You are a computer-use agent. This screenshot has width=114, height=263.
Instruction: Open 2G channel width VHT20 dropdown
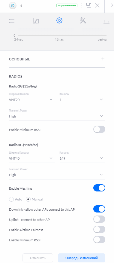32,99
